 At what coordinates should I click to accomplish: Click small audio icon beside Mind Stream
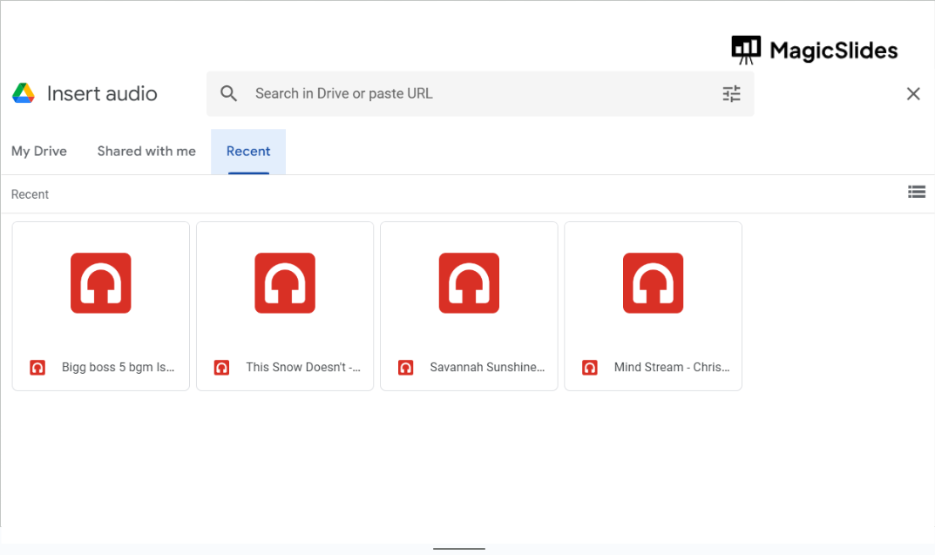coord(590,368)
